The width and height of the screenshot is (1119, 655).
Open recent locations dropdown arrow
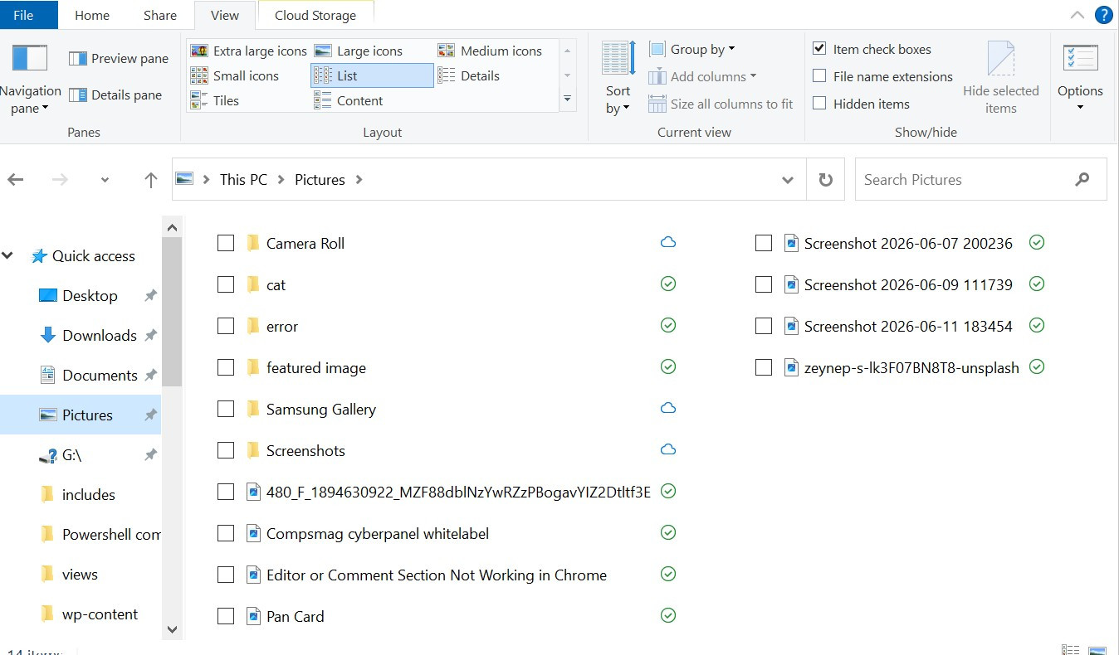(105, 180)
